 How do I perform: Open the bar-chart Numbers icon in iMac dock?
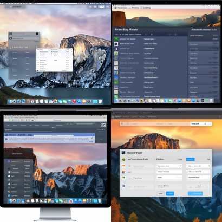[66, 200]
